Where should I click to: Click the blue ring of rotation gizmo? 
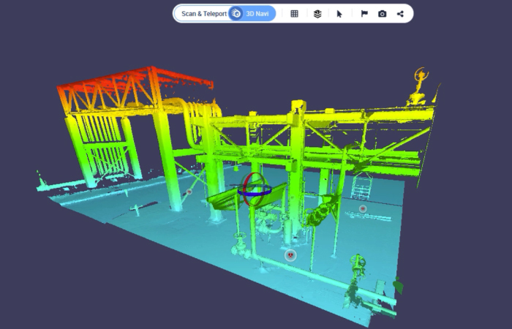tap(255, 193)
